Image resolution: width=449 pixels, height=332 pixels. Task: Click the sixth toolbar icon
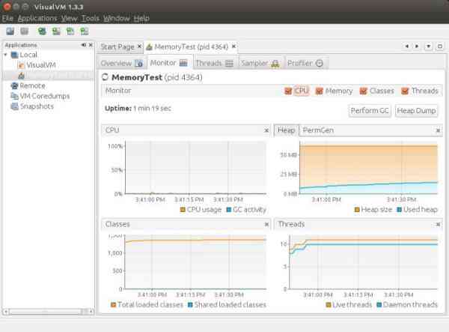(x=84, y=31)
